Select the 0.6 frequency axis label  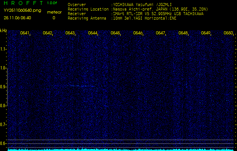[x=3, y=143]
